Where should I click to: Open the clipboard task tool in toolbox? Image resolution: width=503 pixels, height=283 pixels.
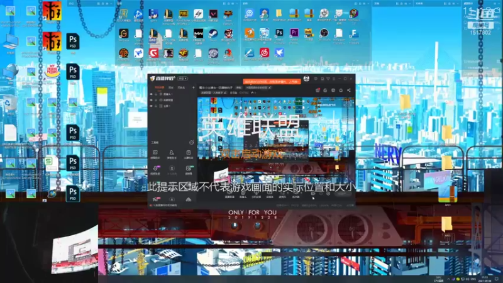click(189, 154)
